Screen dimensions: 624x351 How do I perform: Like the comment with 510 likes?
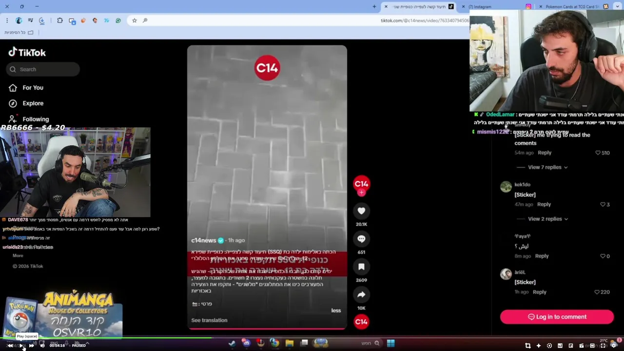pos(598,153)
